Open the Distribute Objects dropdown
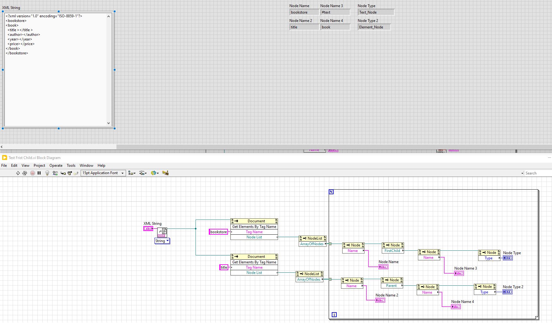The width and height of the screenshot is (552, 323). coord(143,173)
